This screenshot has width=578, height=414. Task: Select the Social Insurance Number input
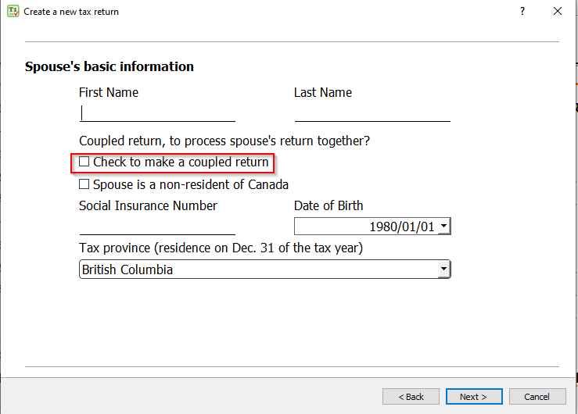[157, 227]
